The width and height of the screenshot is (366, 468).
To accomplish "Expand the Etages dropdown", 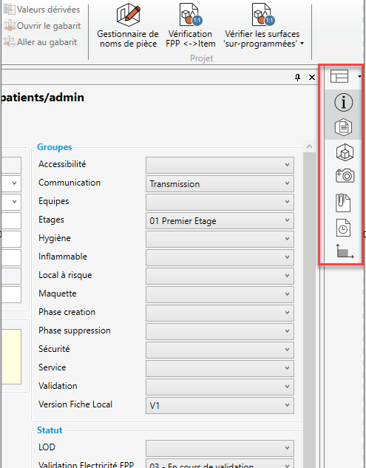I will click(x=220, y=221).
